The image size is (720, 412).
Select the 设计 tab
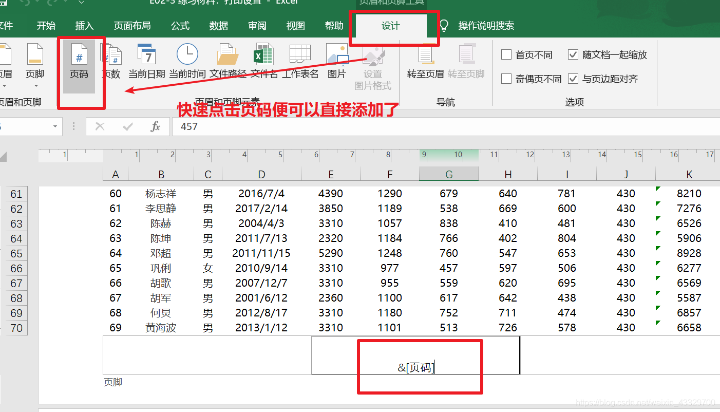click(391, 26)
